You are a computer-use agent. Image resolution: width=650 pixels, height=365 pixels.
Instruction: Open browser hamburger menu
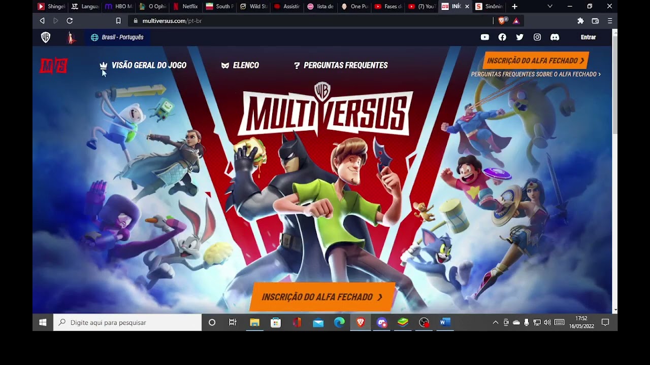click(x=610, y=21)
